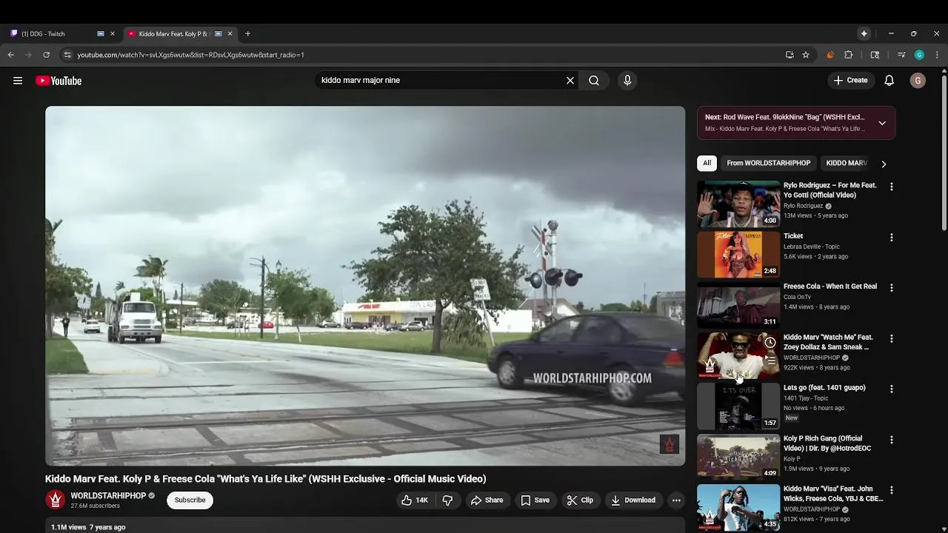The width and height of the screenshot is (948, 533).
Task: Open options for Freese Cola video
Action: click(x=892, y=288)
